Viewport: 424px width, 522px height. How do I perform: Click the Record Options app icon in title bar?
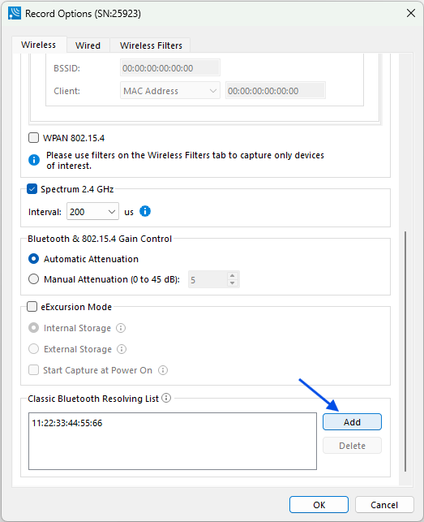point(15,13)
